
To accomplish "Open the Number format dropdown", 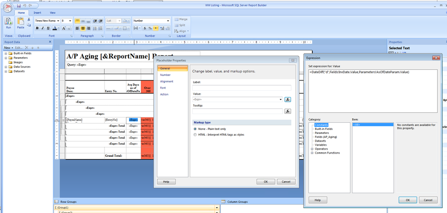I will (x=168, y=21).
